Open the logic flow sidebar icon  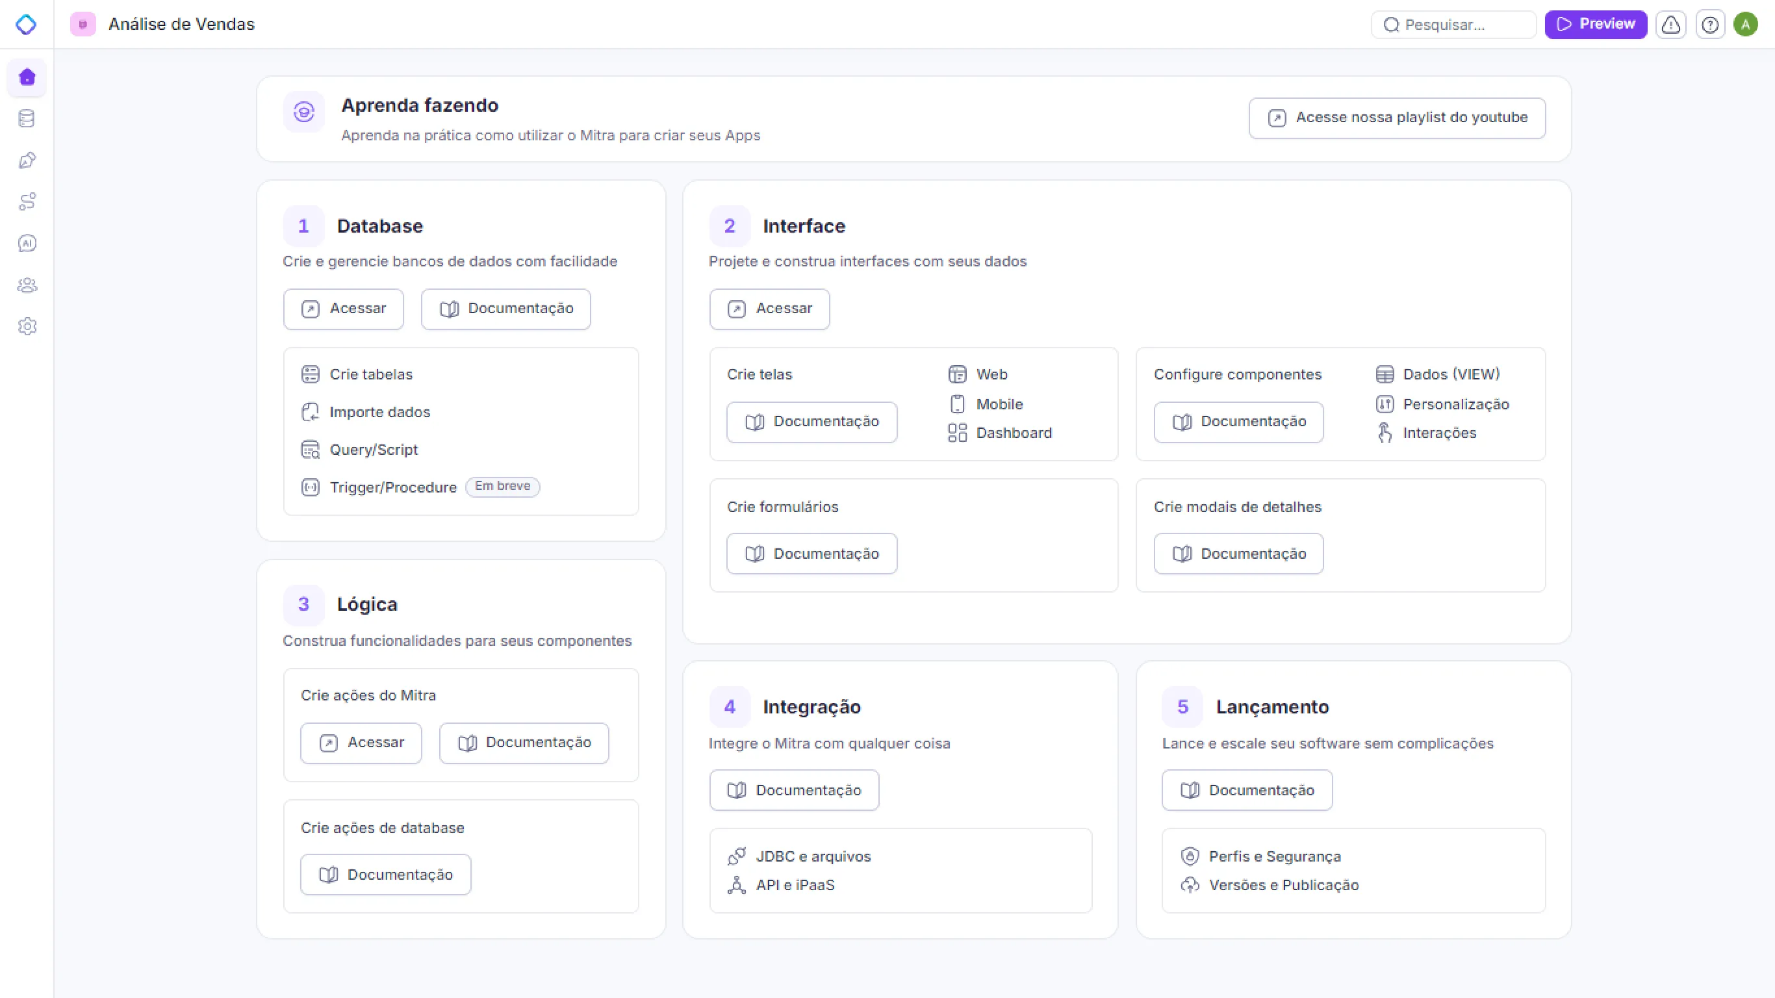tap(27, 202)
